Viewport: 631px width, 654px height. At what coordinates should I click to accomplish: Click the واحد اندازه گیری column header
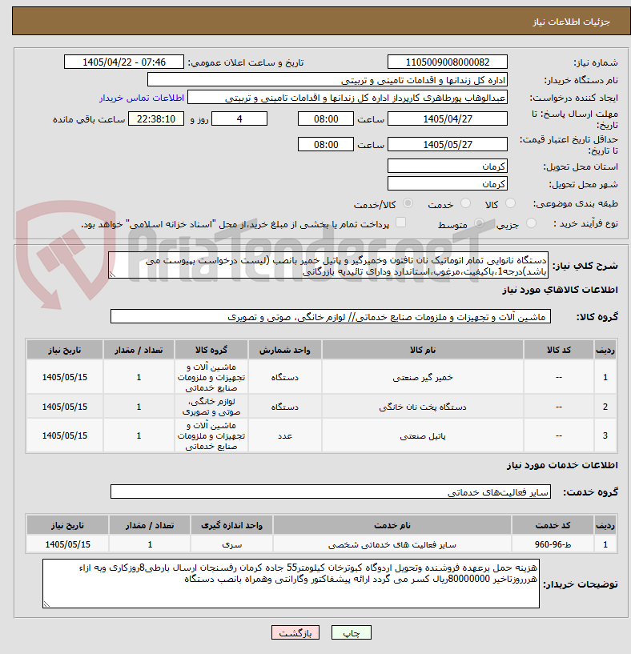(x=231, y=525)
